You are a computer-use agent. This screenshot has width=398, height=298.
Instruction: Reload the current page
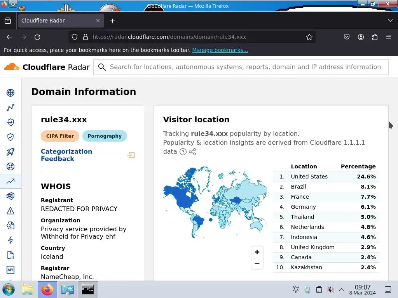[x=37, y=37]
